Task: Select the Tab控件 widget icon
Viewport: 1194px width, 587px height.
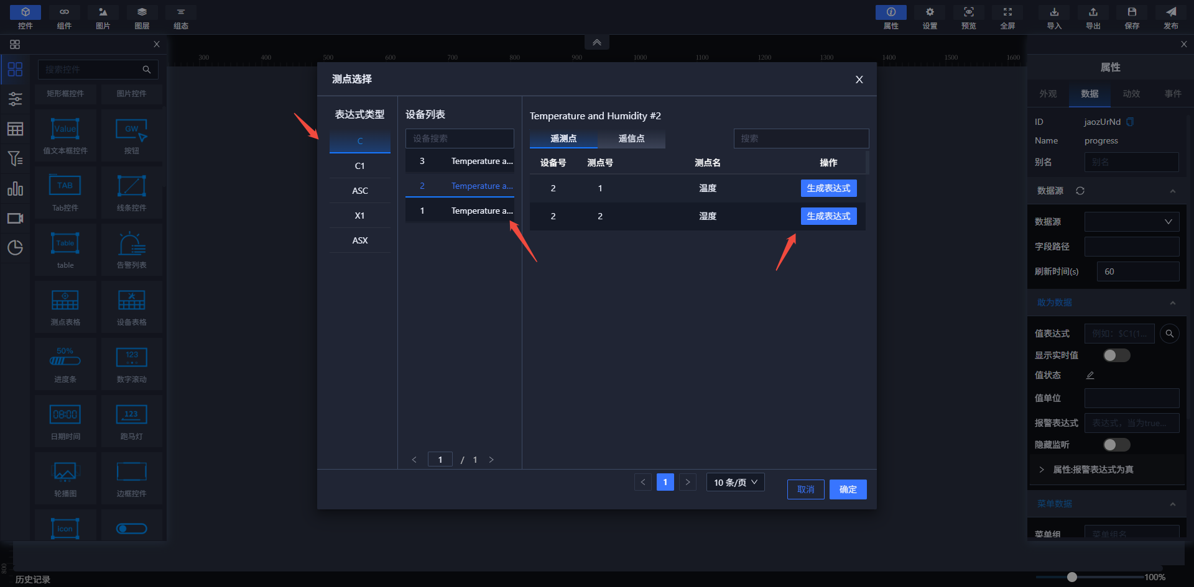Action: tap(65, 186)
